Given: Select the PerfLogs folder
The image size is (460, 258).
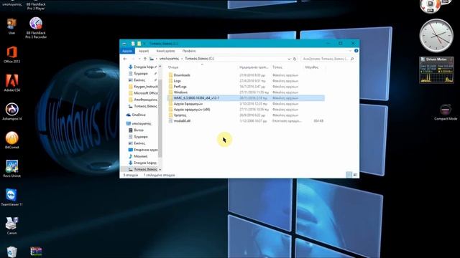Looking at the screenshot, I should click(180, 87).
